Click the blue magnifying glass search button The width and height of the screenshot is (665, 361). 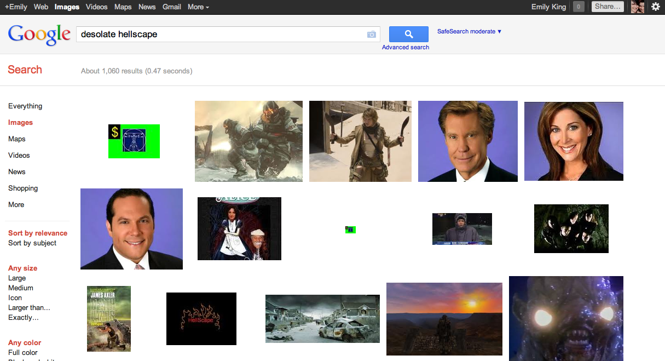(408, 34)
